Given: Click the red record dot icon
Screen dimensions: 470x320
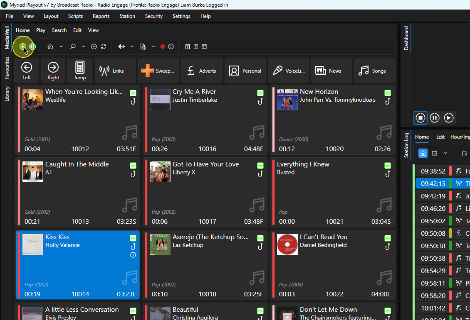Looking at the screenshot, I should pyautogui.click(x=163, y=46).
